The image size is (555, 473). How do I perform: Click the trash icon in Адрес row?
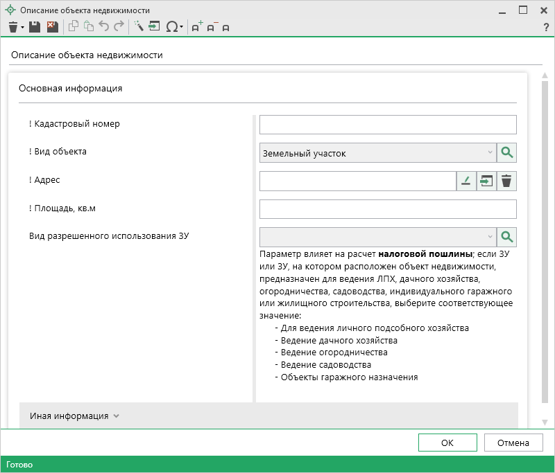coord(507,181)
